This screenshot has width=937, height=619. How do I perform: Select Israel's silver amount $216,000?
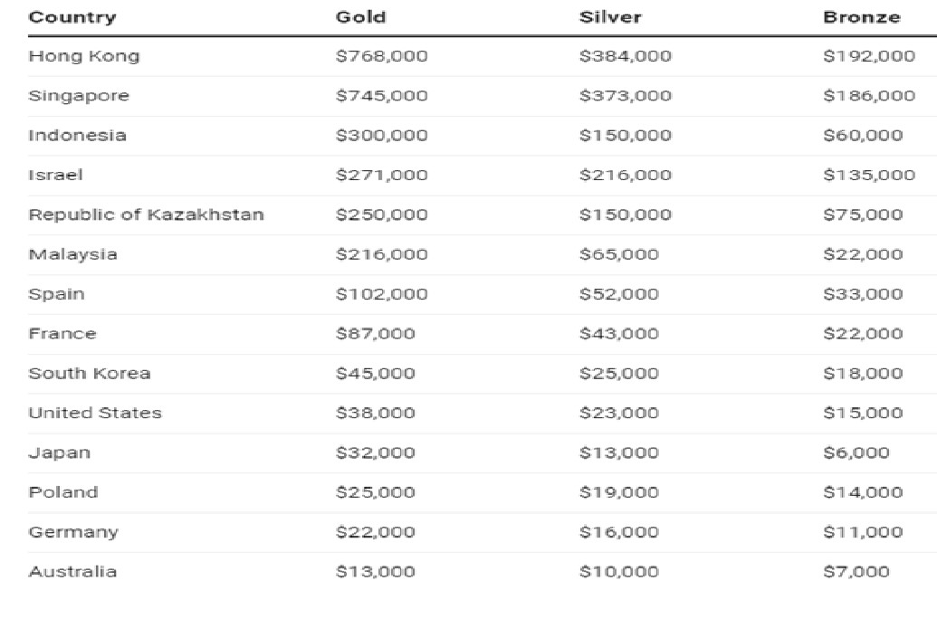626,175
